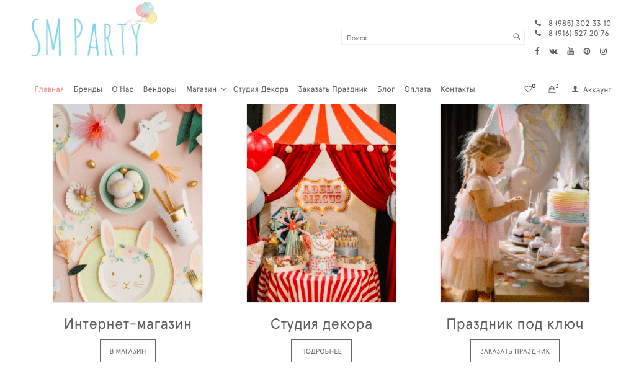This screenshot has width=644, height=371.
Task: Open the girl with cake party image
Action: click(x=514, y=203)
